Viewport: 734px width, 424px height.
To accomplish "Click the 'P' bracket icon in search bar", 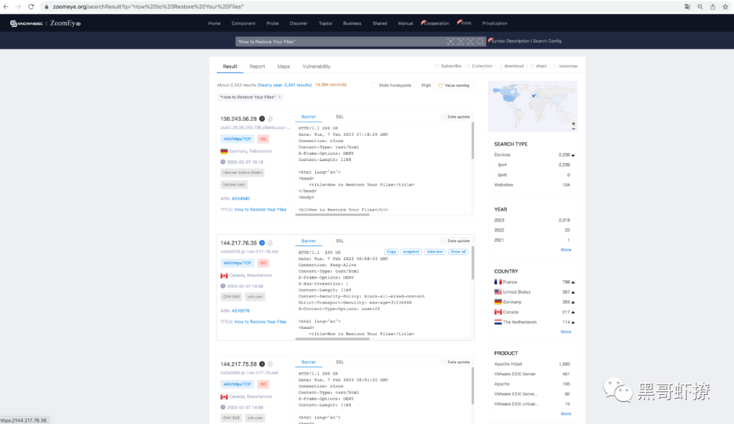I will point(451,41).
